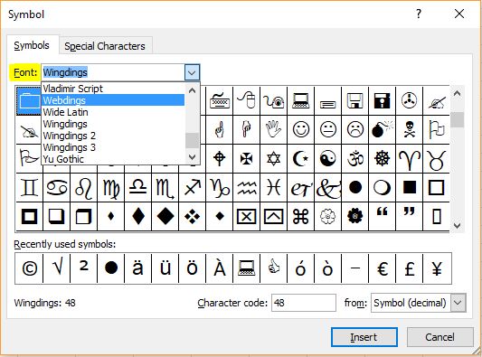Choose the Pisces zodiac symbol
The width and height of the screenshot is (482, 357).
[x=274, y=187]
